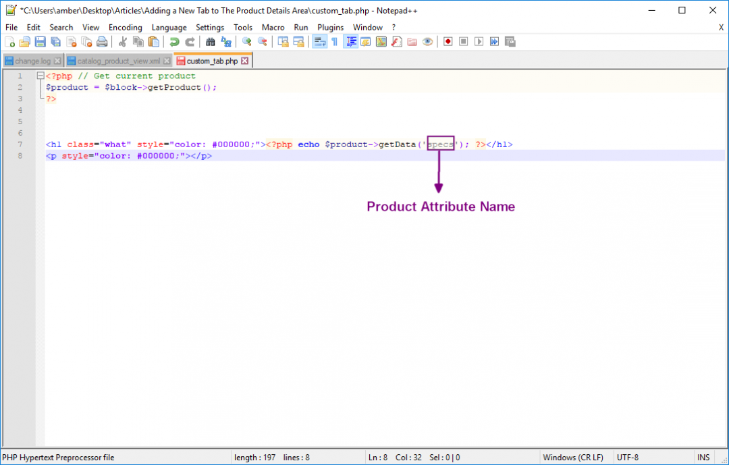This screenshot has height=465, width=729.
Task: Click the Zoom In magnifier icon
Action: tap(247, 41)
